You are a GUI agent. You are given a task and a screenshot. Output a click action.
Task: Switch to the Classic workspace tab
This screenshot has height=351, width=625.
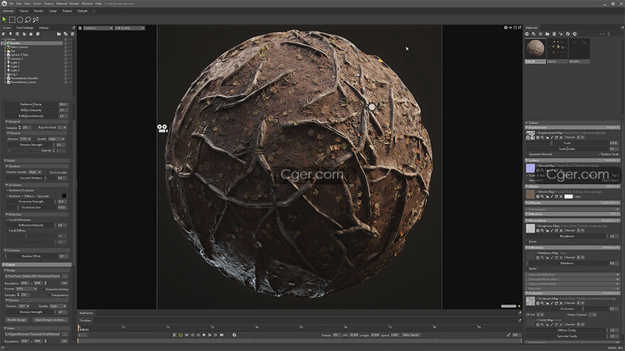(24, 11)
